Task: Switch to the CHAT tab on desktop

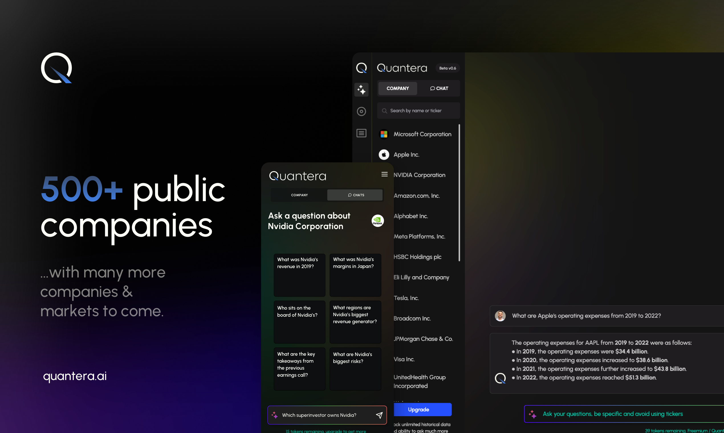Action: [439, 88]
